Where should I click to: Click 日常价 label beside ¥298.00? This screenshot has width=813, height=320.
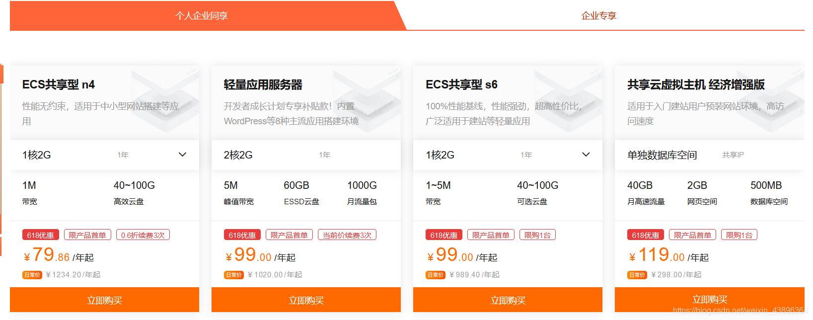click(637, 275)
